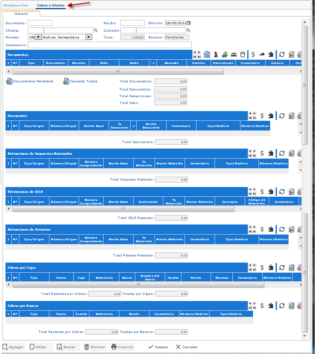Click the main vertical scrollbar up arrow
Viewport: 315px width, 354px height.
305,22
